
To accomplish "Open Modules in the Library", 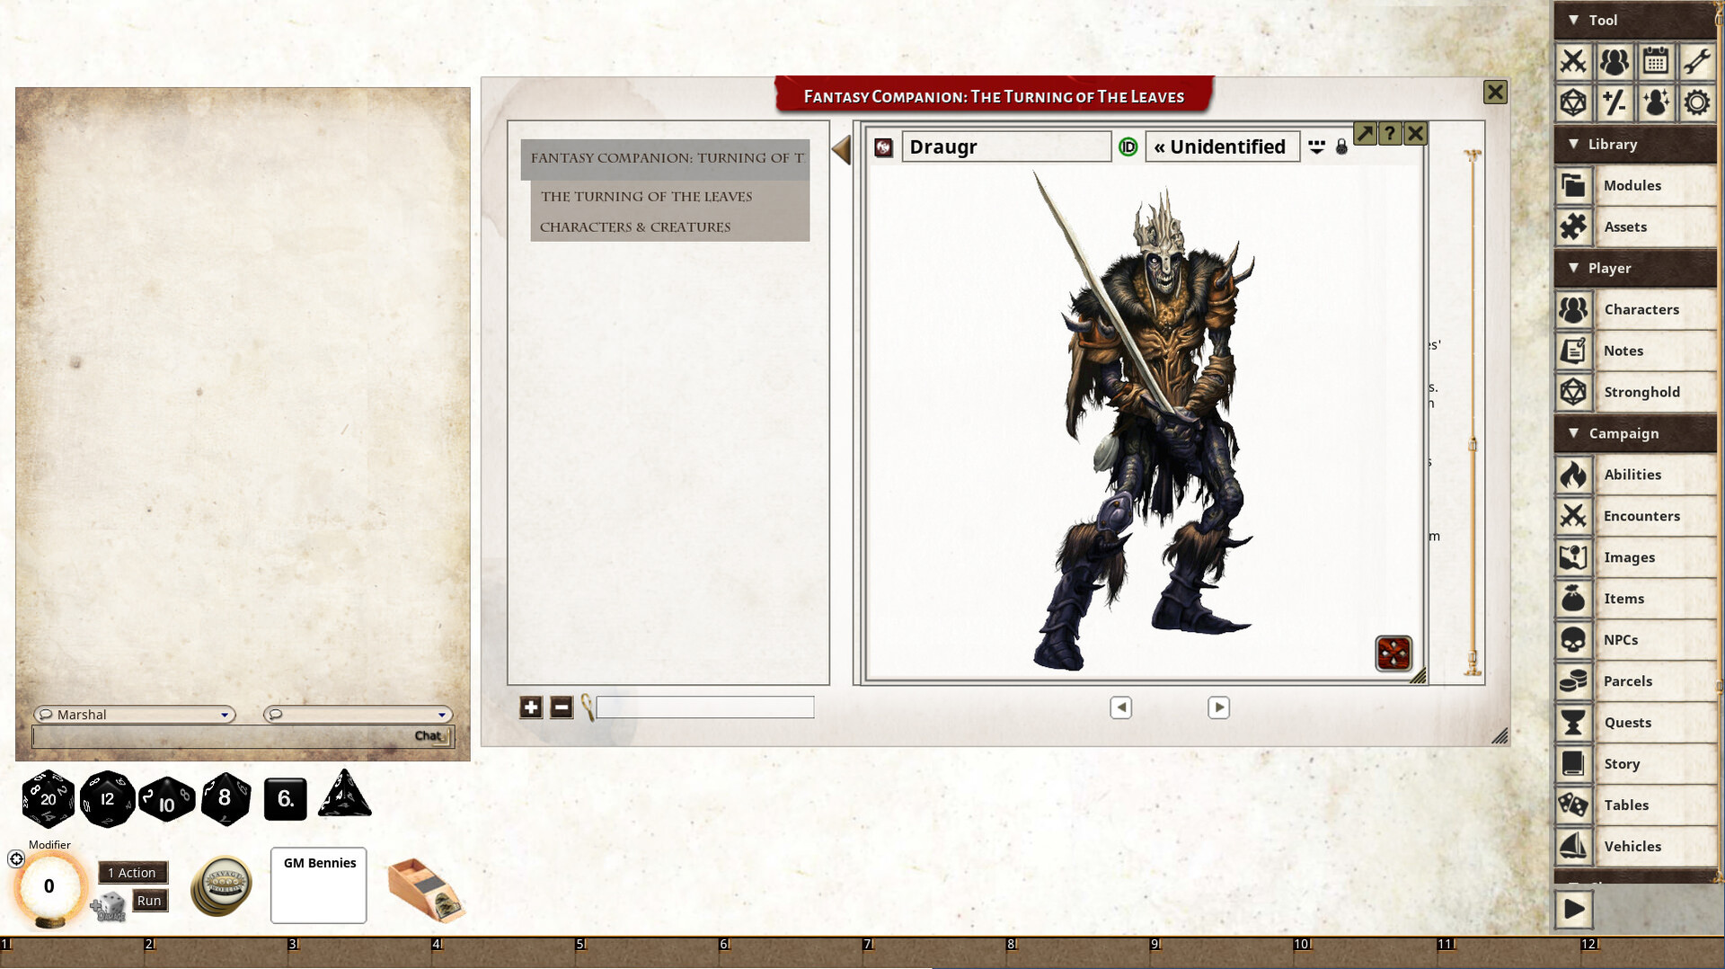I will (x=1634, y=185).
